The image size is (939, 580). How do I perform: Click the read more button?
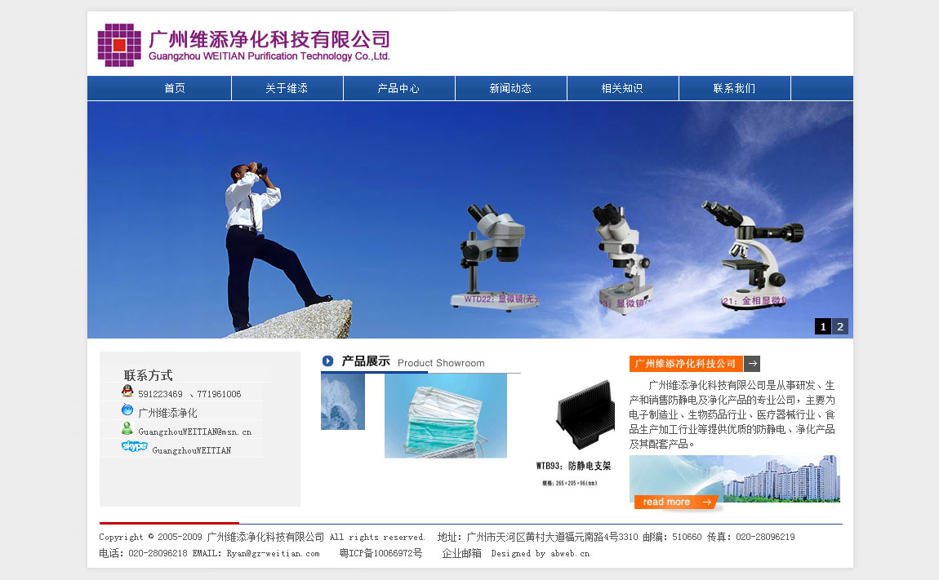tap(676, 503)
